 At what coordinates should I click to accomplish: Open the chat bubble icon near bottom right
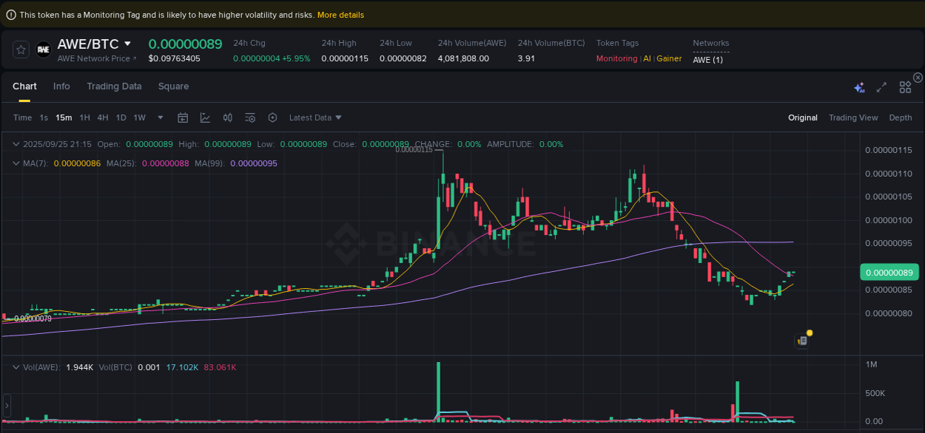pos(802,340)
